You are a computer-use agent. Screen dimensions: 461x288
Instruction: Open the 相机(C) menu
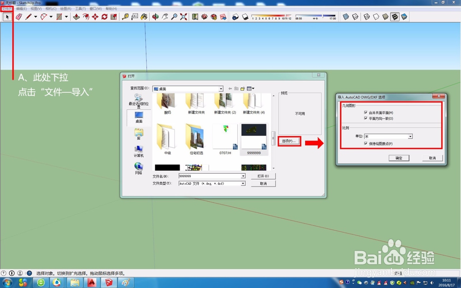51,9
